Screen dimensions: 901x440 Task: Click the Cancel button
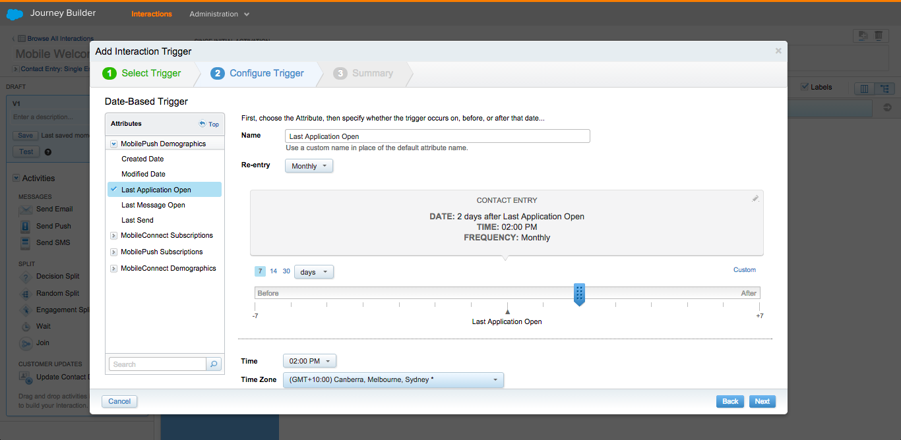pyautogui.click(x=119, y=401)
